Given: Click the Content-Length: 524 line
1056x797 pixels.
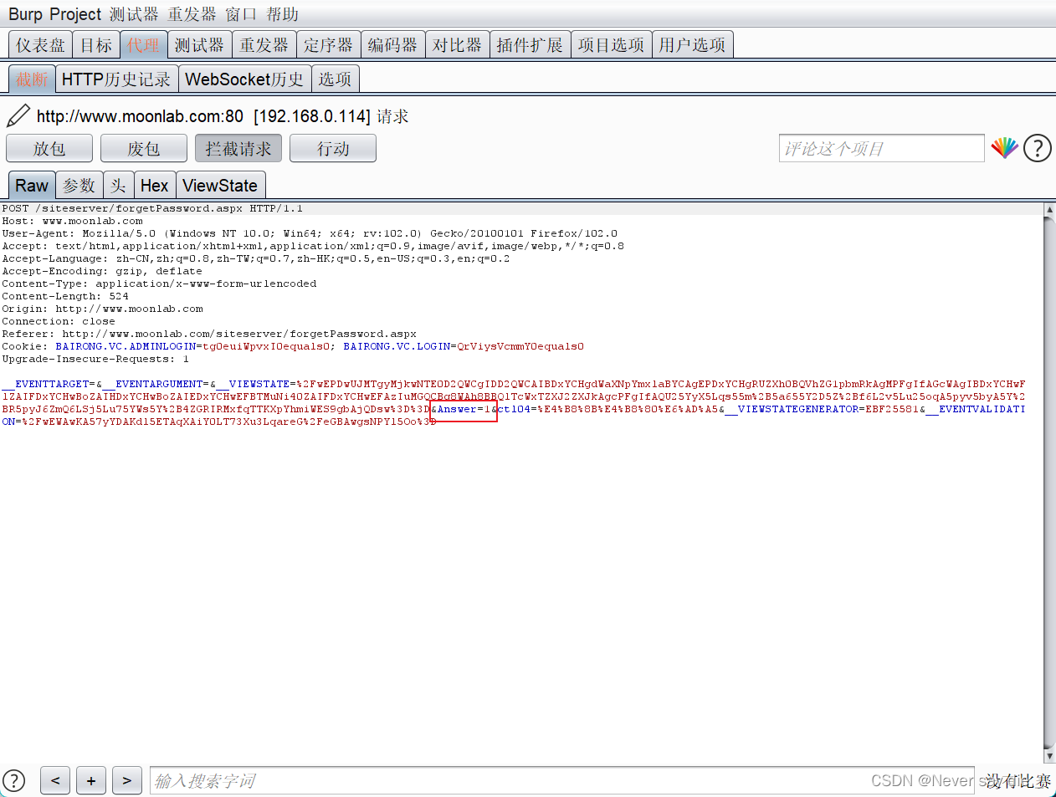Looking at the screenshot, I should coord(65,296).
